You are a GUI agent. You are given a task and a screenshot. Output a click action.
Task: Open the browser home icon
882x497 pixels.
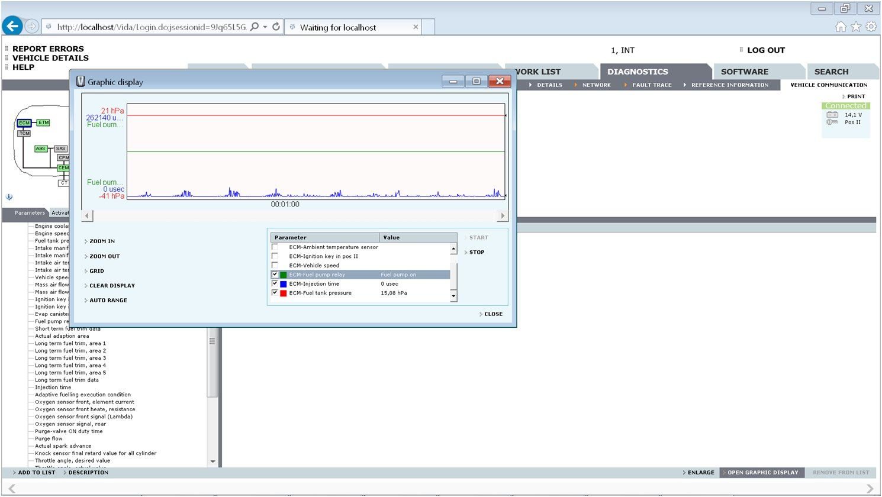pyautogui.click(x=840, y=27)
